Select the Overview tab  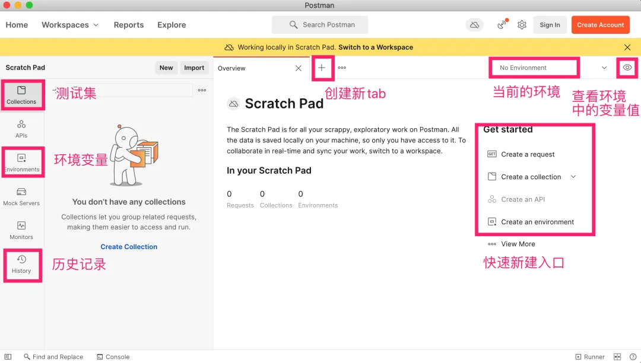[x=231, y=68]
